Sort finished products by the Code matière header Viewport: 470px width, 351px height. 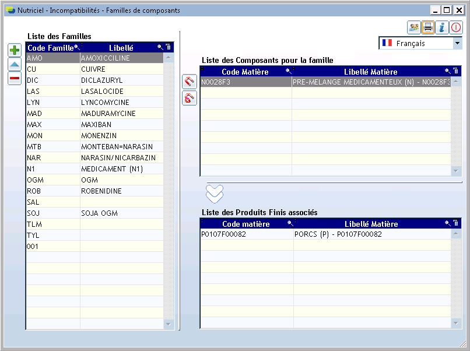pos(246,224)
